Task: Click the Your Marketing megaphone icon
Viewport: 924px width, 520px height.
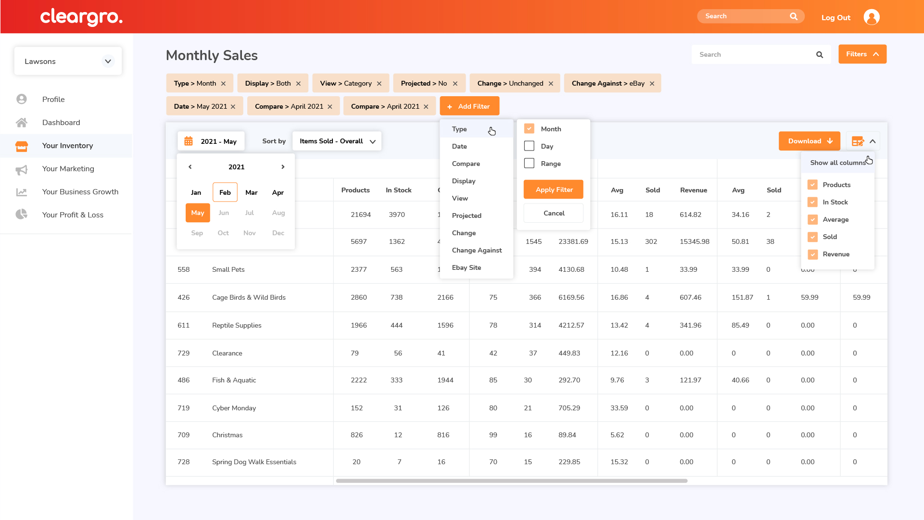Action: point(22,169)
